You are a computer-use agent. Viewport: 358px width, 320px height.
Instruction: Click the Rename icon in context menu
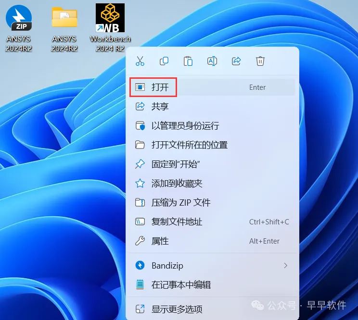[x=212, y=61]
